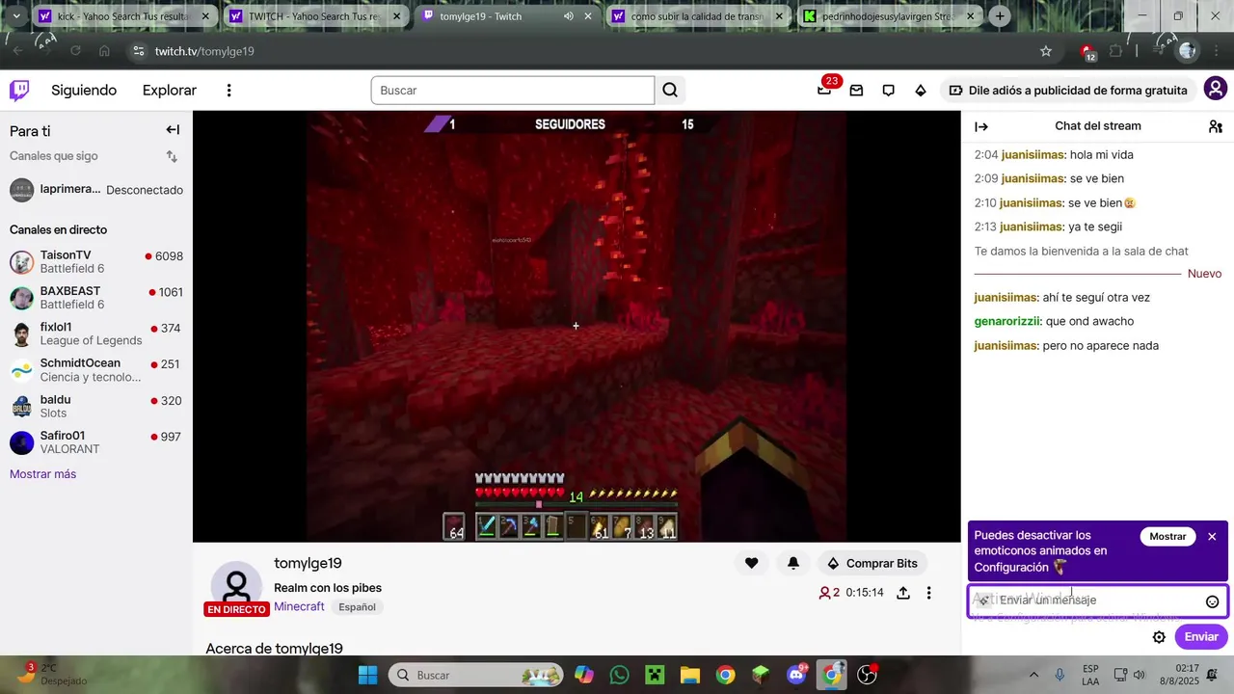Open baldu Slots channel in the sidebar
The image size is (1234, 694).
96,406
